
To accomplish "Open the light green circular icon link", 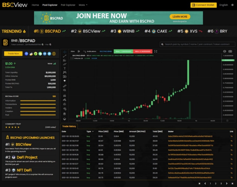I will pos(35,54).
